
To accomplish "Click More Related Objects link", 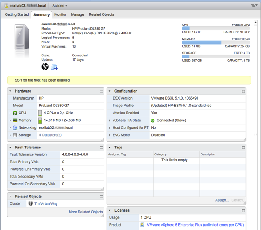I will [x=86, y=212].
